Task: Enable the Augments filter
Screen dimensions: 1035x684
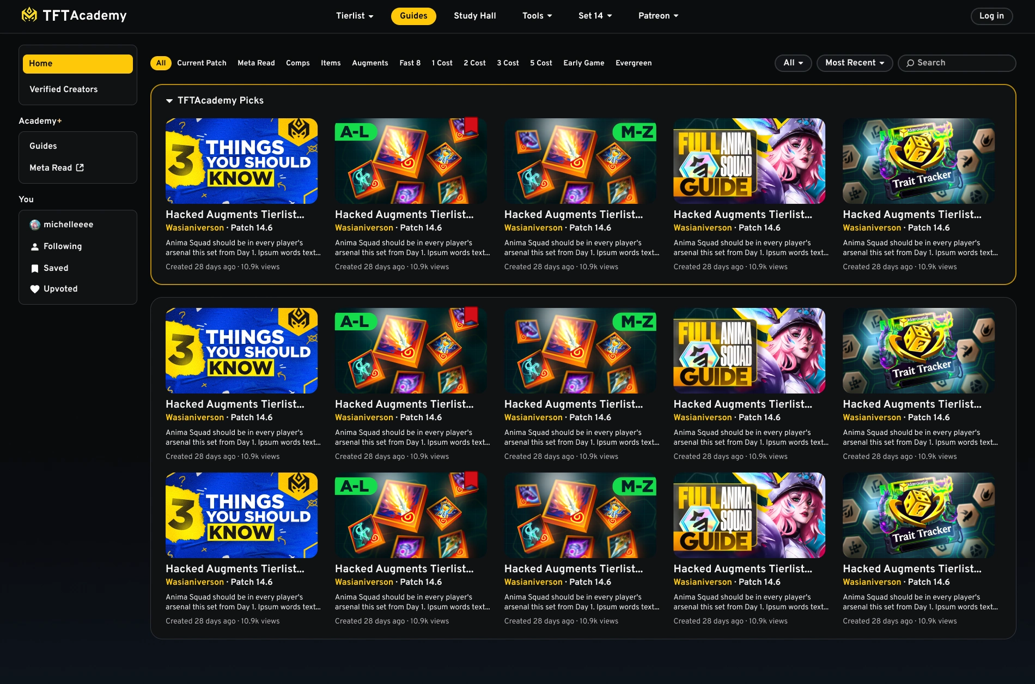Action: [370, 63]
